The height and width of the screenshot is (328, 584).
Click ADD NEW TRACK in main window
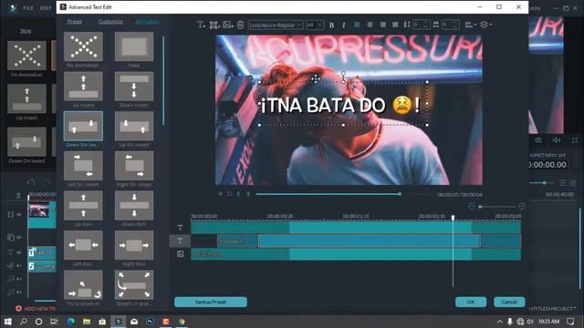(36, 308)
